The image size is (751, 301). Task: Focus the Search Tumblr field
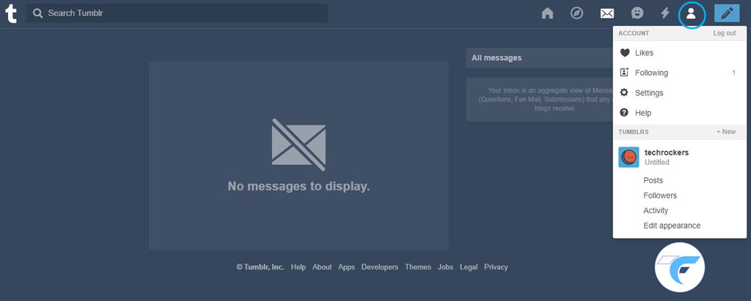point(177,13)
